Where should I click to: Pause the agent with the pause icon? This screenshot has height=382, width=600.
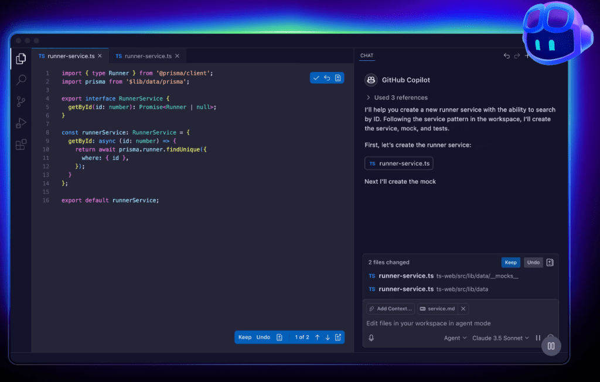coord(538,338)
